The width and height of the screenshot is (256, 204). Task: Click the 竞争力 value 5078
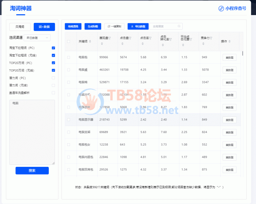(206, 70)
